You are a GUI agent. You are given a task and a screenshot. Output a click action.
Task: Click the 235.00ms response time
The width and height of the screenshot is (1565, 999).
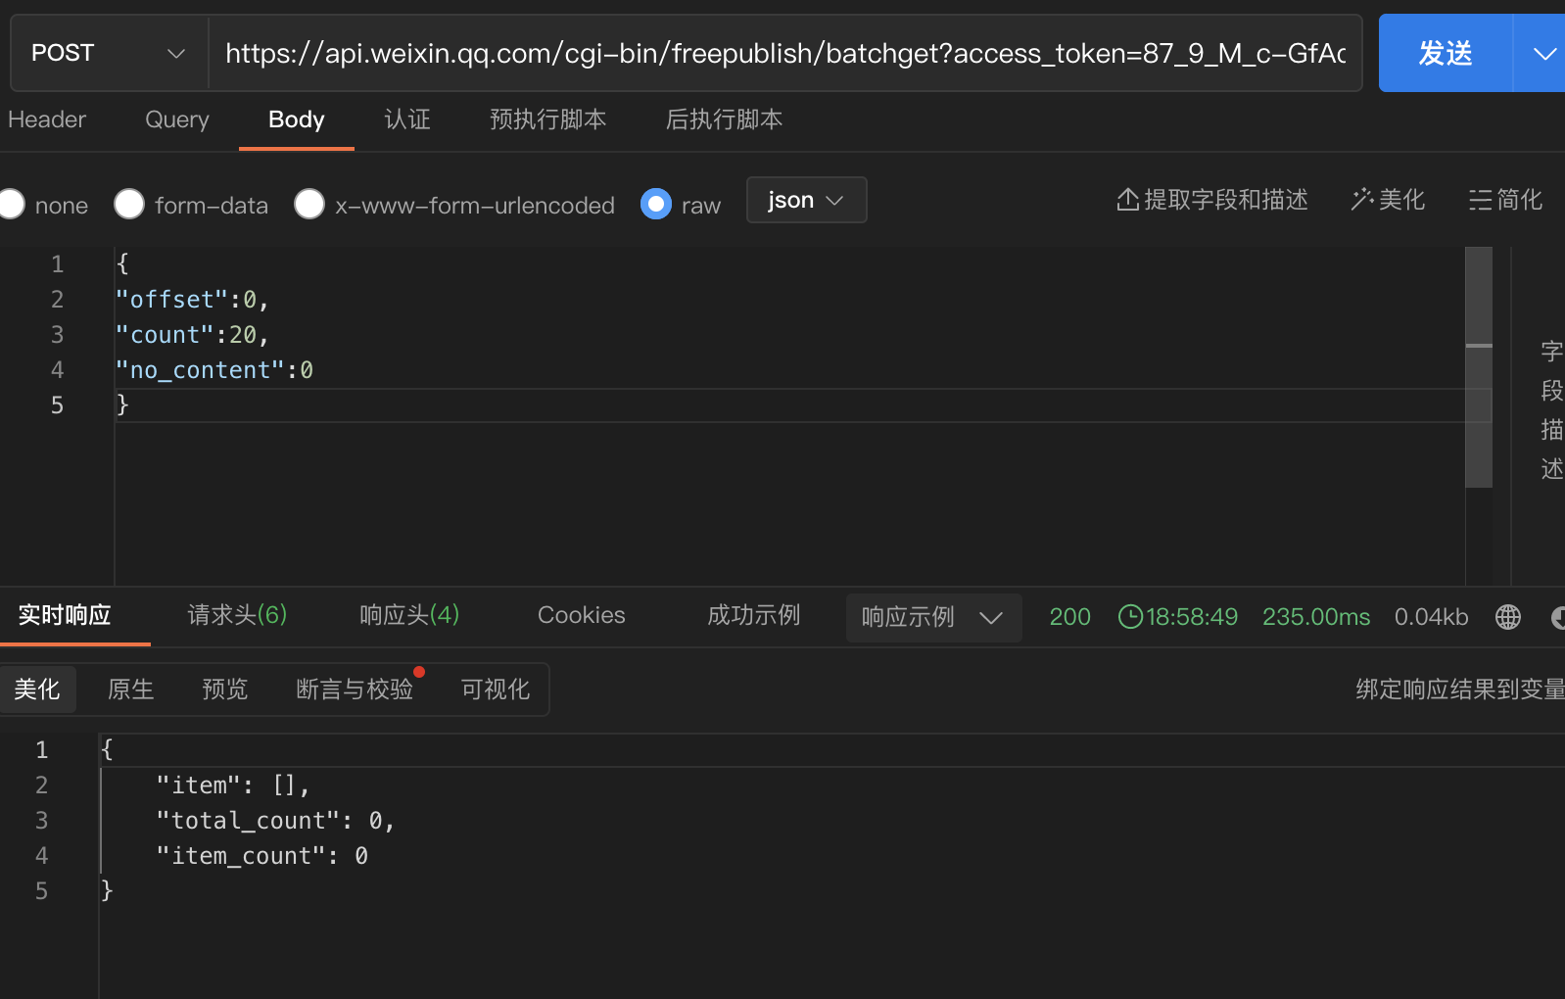pos(1316,617)
